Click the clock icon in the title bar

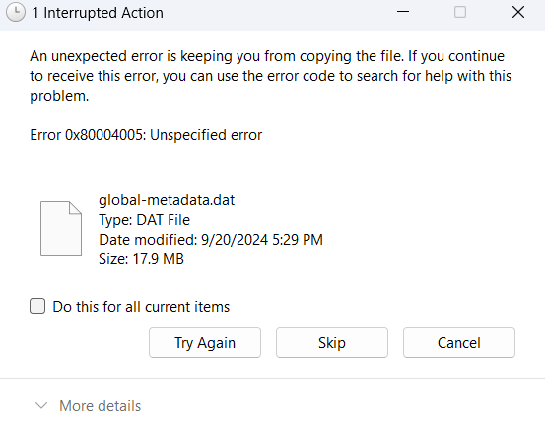point(16,13)
